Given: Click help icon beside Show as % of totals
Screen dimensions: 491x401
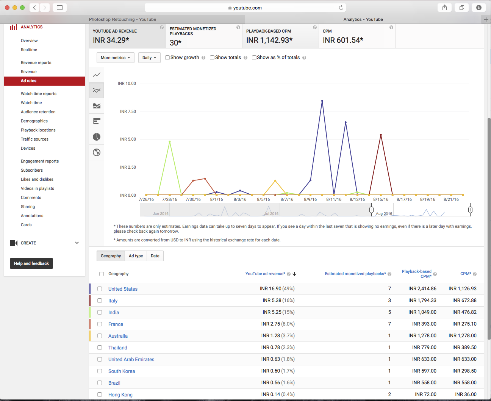Looking at the screenshot, I should (304, 58).
